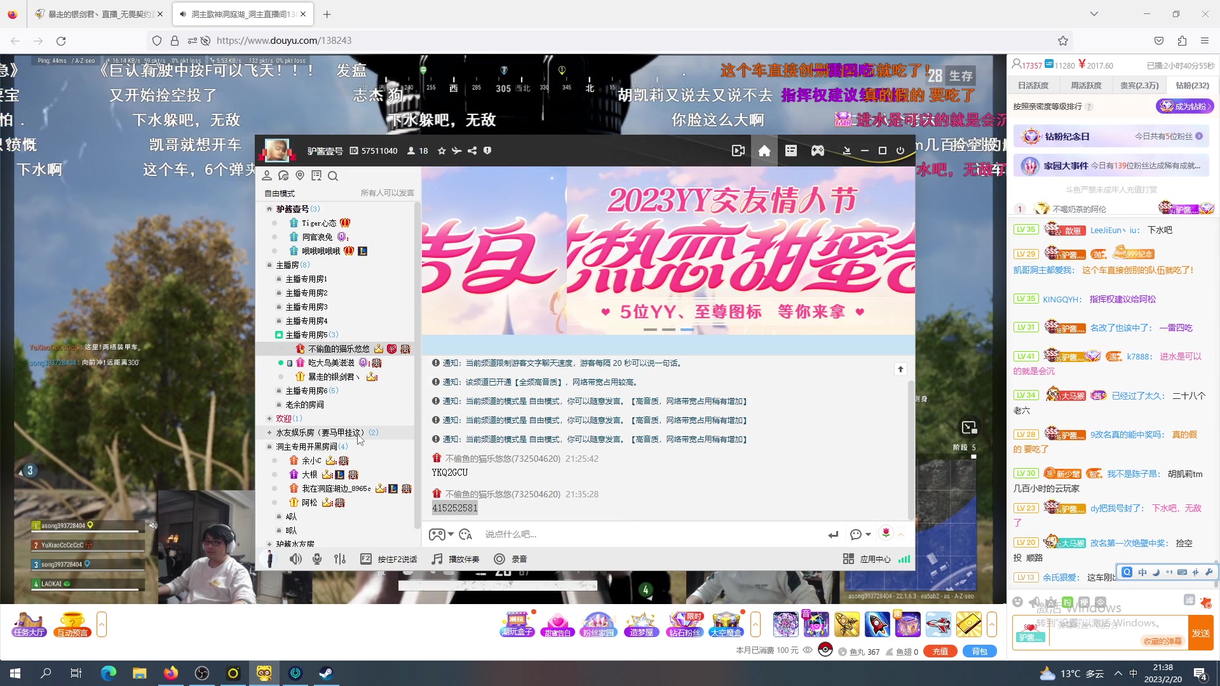Click the search icon in the YY toolbar
Screen dimensions: 1220x686
tap(333, 176)
